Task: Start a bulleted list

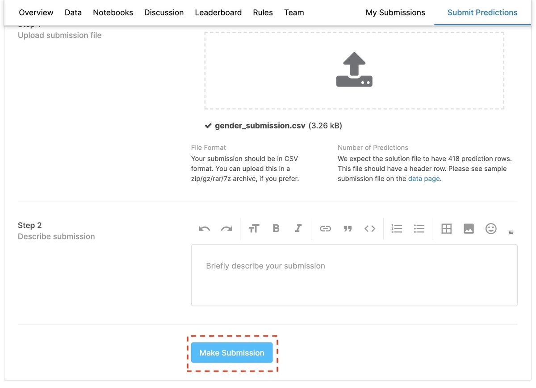Action: [419, 229]
